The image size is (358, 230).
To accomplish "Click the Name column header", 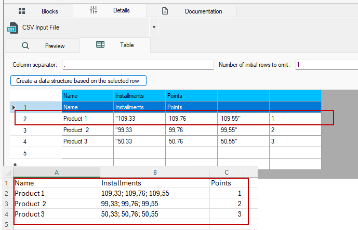I will coord(88,96).
